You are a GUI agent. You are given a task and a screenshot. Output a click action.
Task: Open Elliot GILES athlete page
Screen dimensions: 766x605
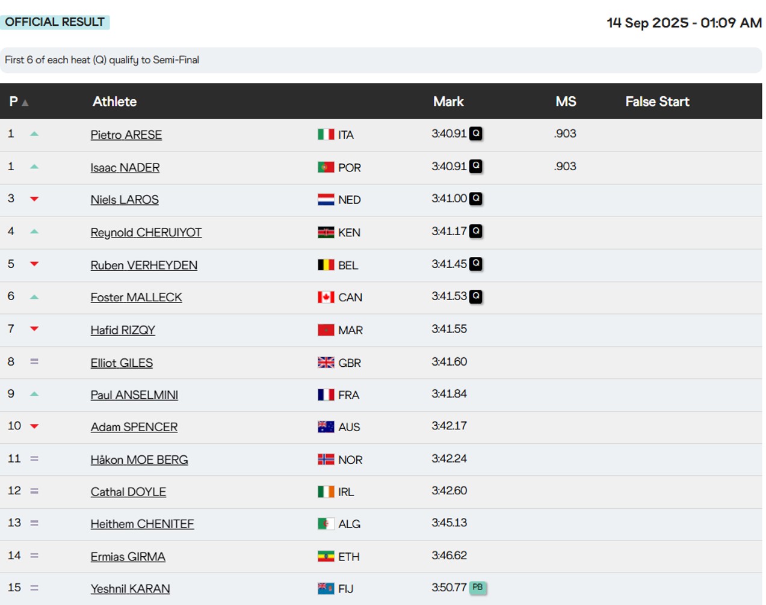(121, 363)
